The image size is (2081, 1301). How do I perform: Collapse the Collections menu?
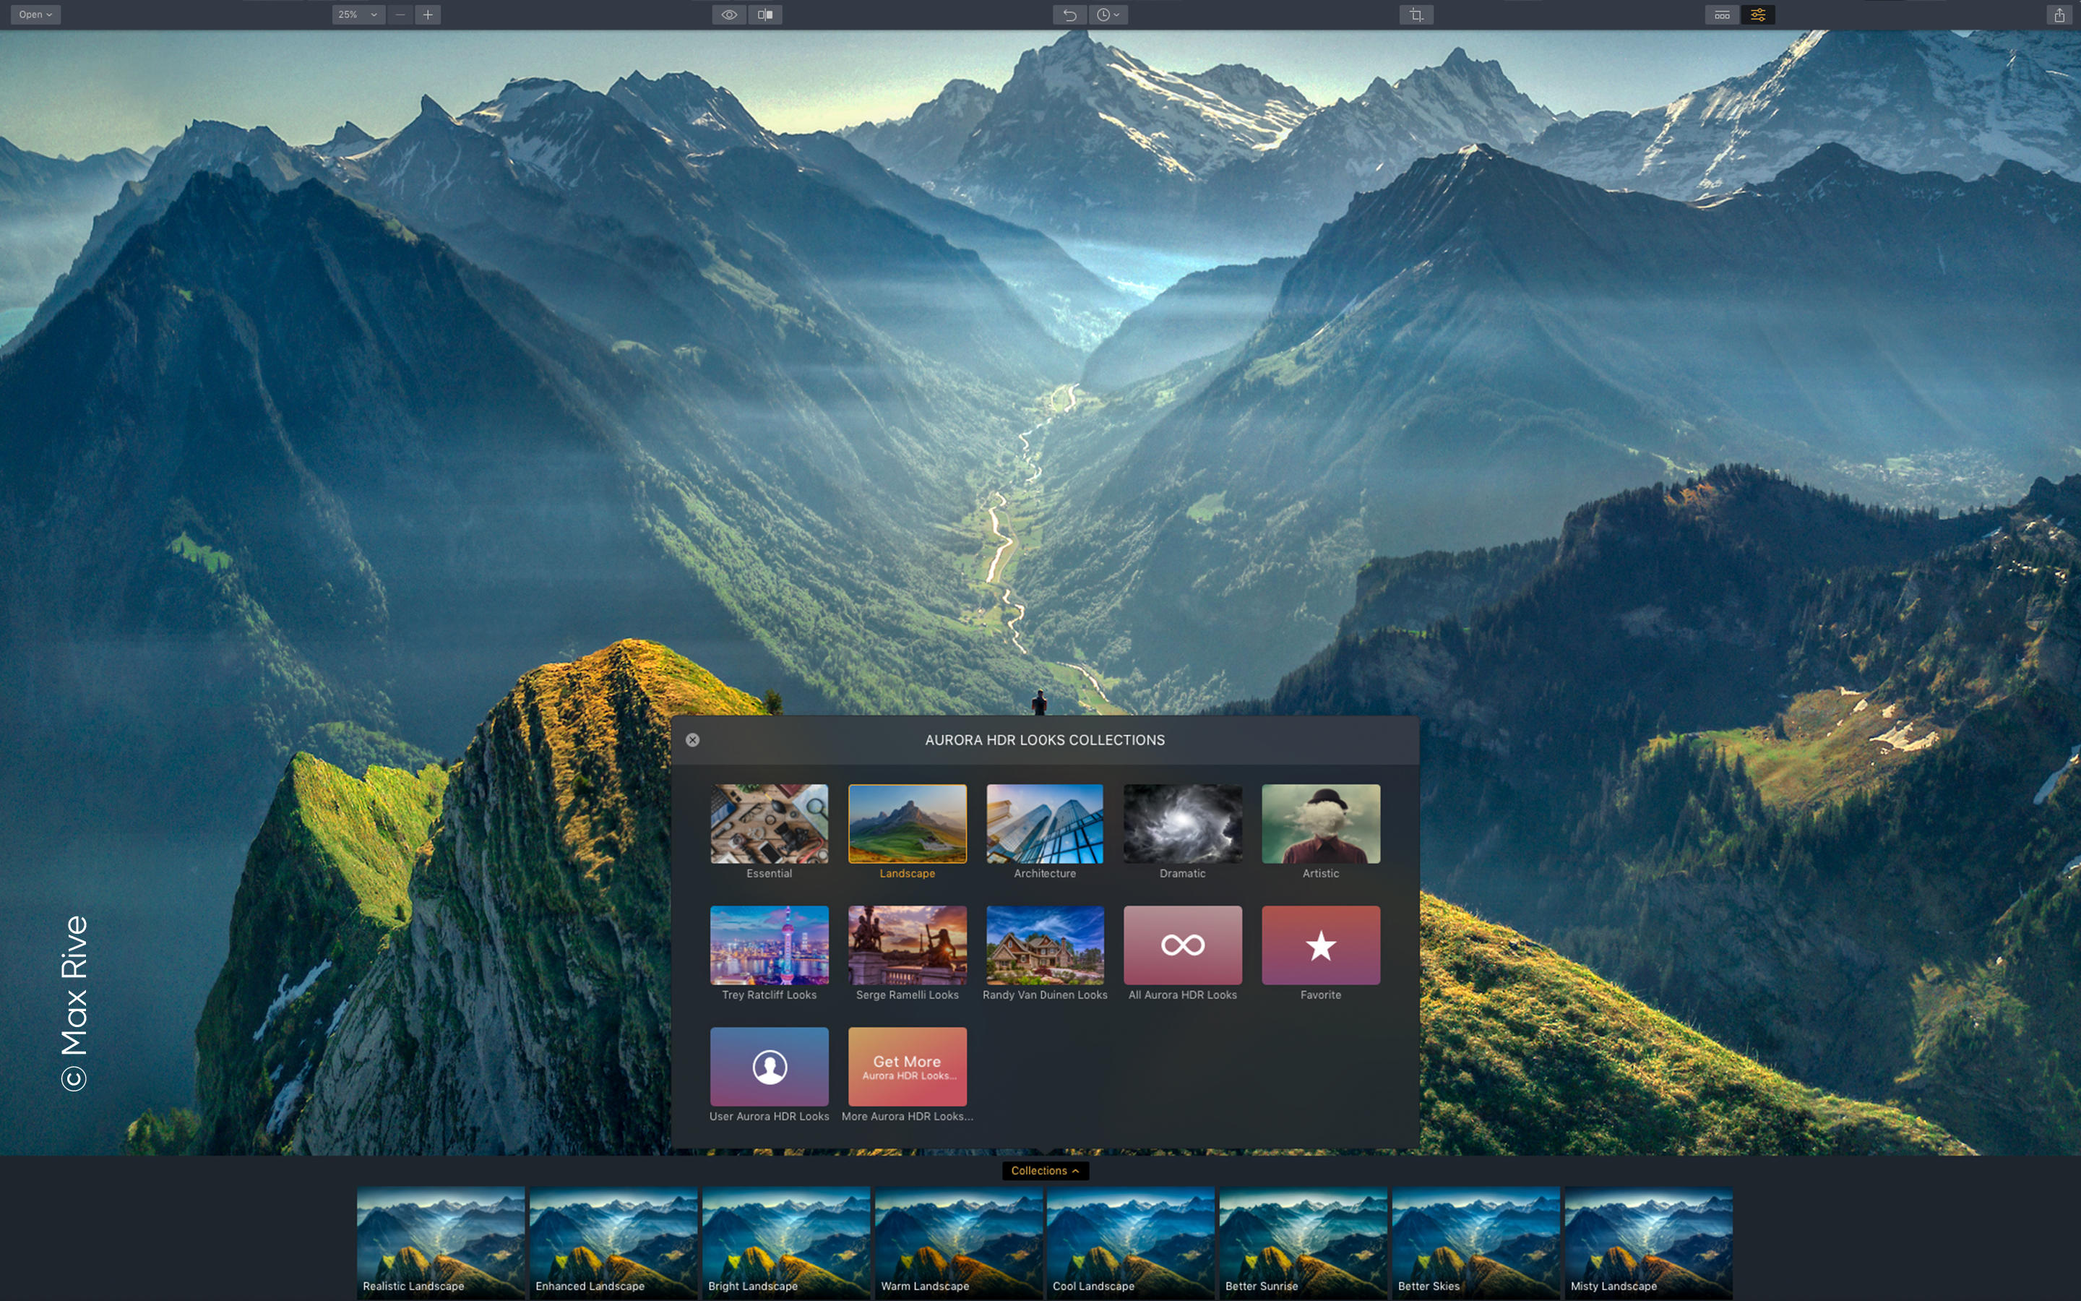coord(1045,1170)
